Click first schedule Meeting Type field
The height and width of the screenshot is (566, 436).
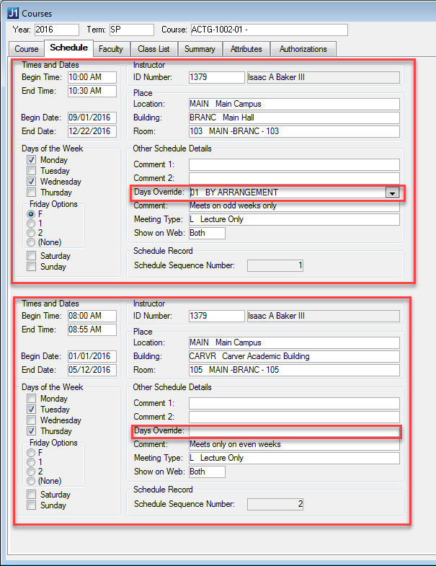point(294,219)
